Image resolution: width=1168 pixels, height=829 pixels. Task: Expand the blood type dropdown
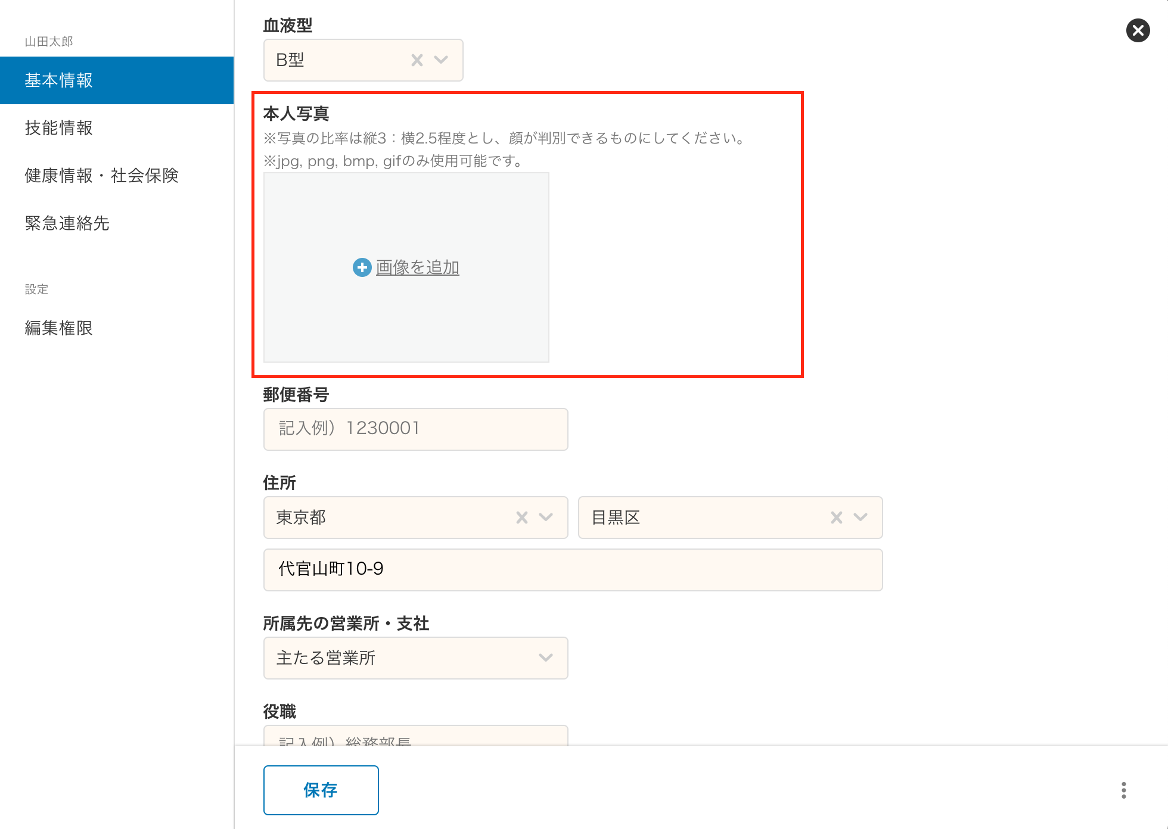point(441,60)
